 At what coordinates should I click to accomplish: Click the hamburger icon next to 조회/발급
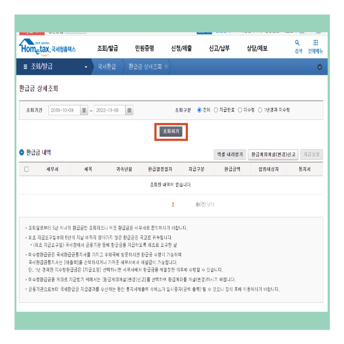(27, 67)
